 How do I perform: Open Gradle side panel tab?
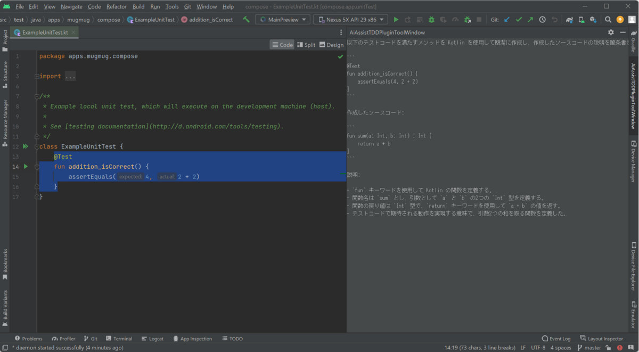634,41
